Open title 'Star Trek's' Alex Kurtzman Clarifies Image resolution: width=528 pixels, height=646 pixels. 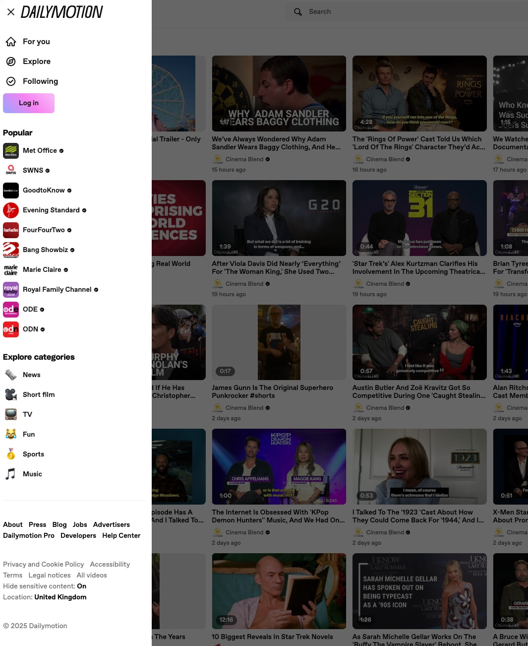(419, 267)
